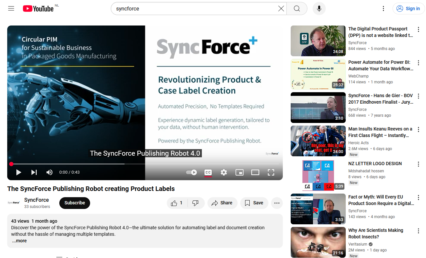
Task: Skip to the next video
Action: coord(34,172)
